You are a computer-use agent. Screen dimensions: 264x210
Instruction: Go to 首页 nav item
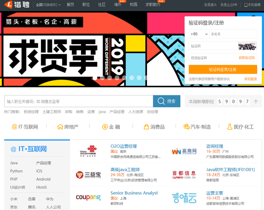click(x=70, y=4)
